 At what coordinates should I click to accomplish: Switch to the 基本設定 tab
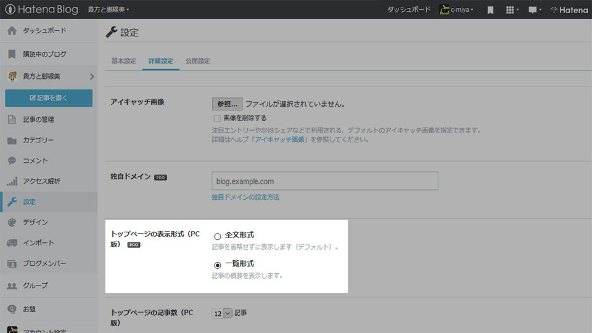[123, 61]
